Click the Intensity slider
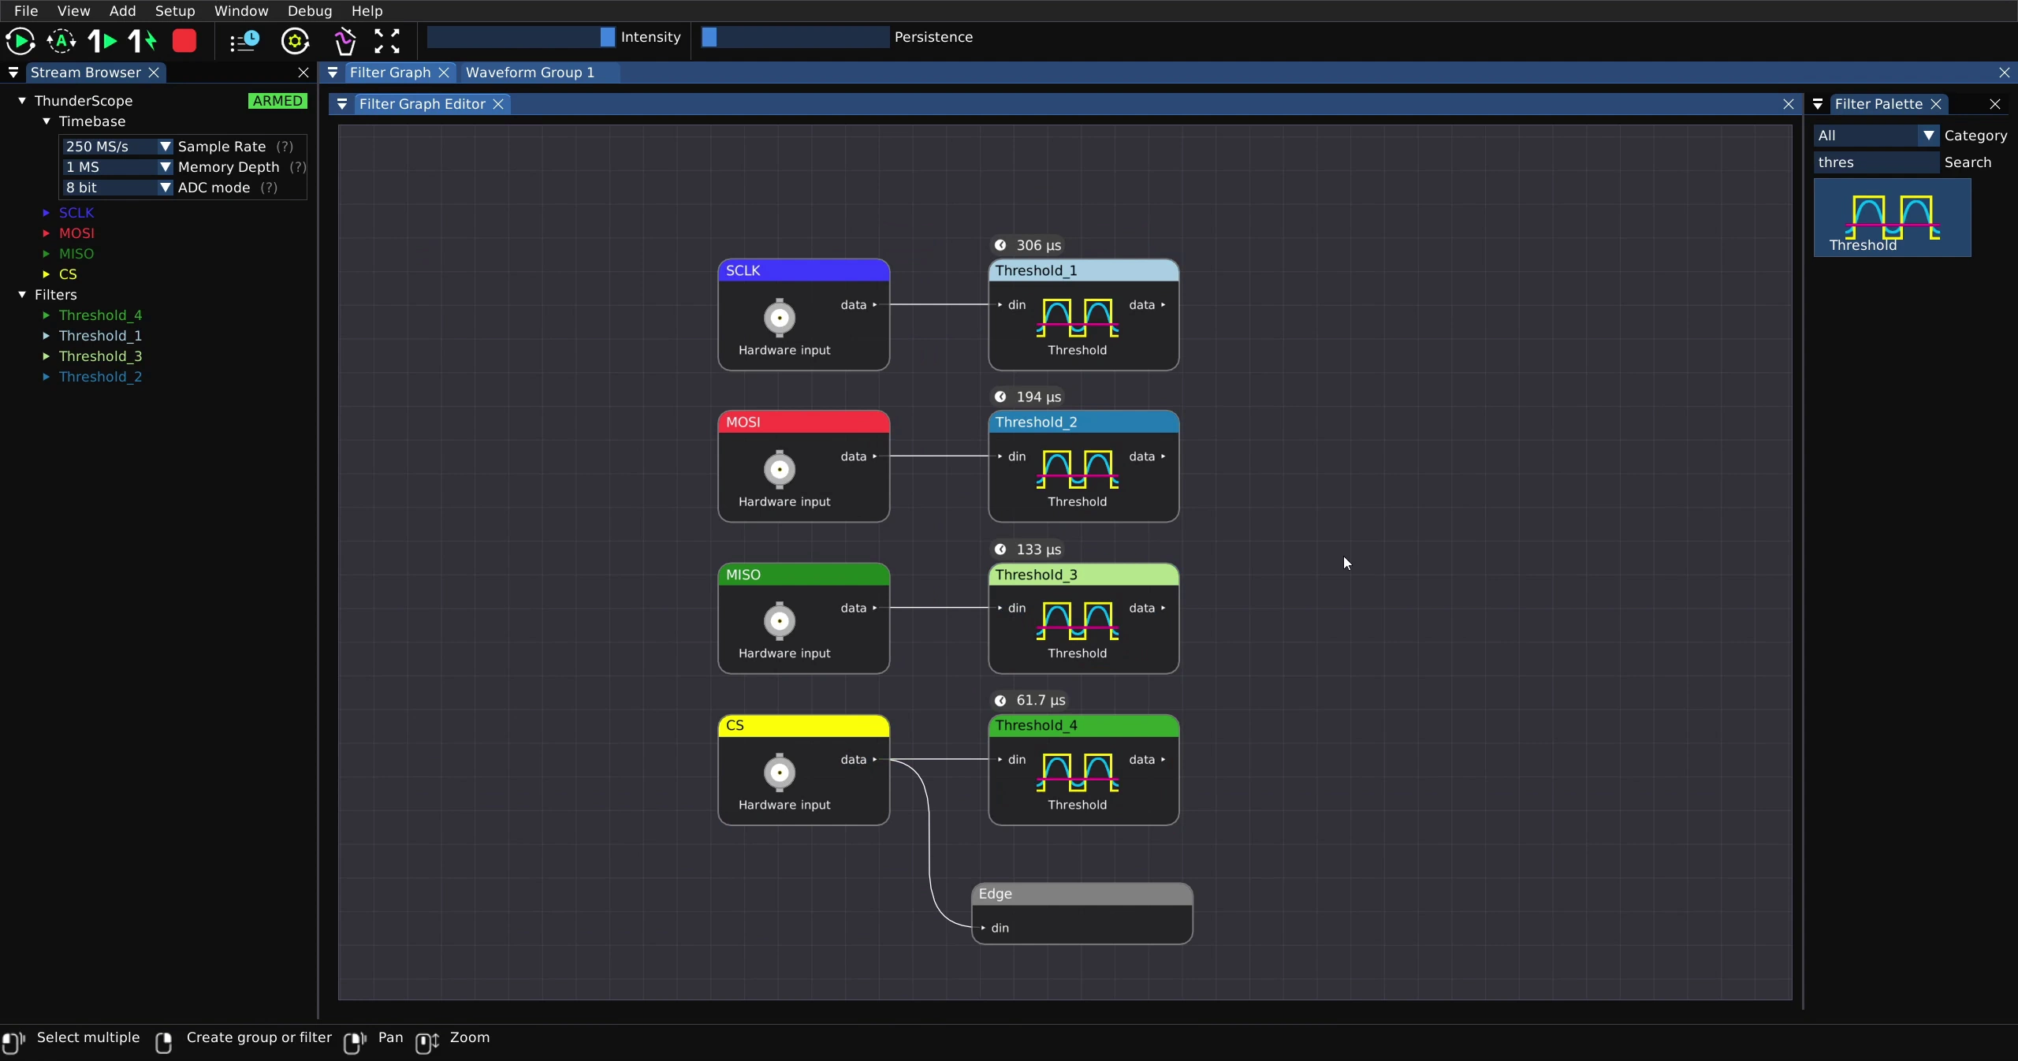Screen dimensions: 2018x1061 point(521,37)
